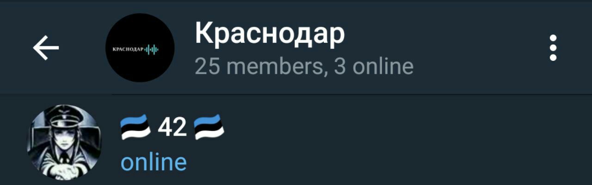Click the Estonian flag before 42
Screen dimensions: 592x185
[x=136, y=127]
